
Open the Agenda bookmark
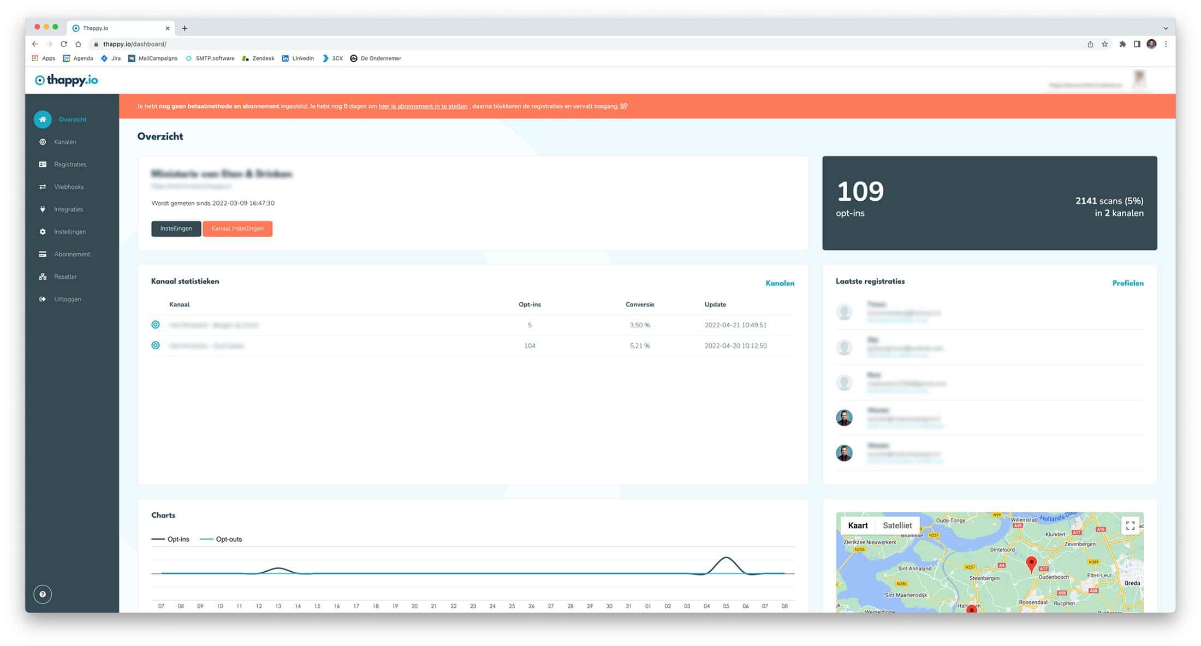(78, 58)
